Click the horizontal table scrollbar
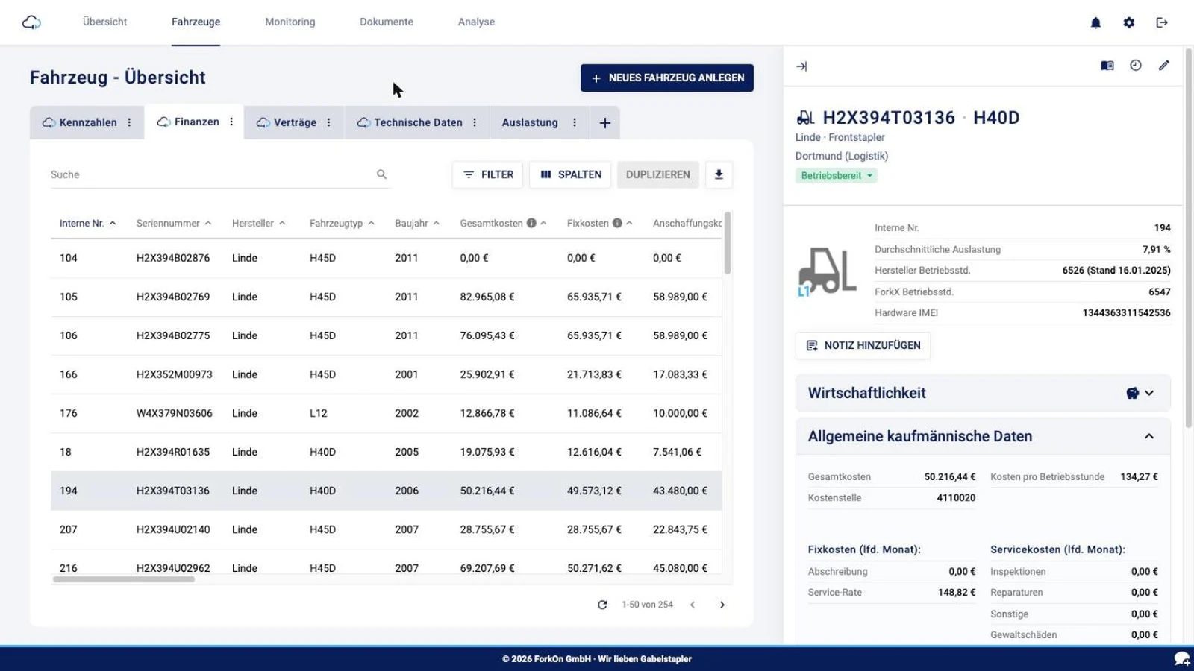 [x=124, y=579]
